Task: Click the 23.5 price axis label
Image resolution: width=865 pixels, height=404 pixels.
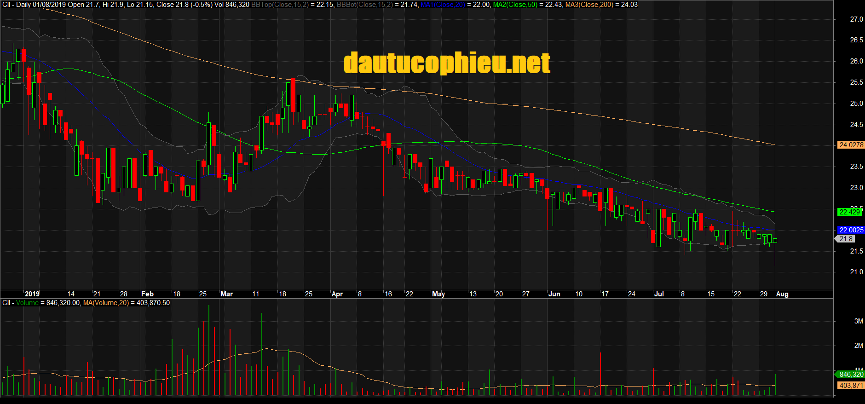Action: tap(856, 167)
